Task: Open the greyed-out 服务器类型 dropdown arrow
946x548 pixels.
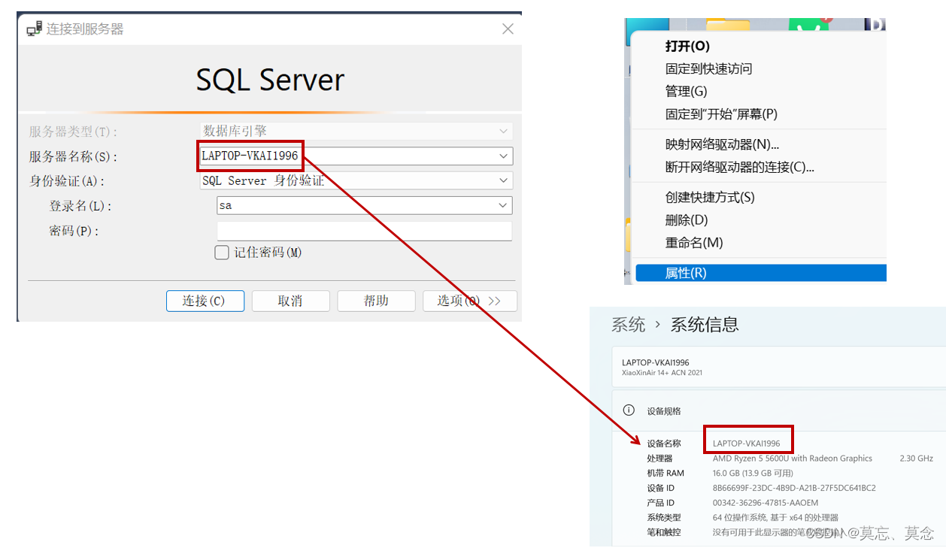Action: click(503, 131)
